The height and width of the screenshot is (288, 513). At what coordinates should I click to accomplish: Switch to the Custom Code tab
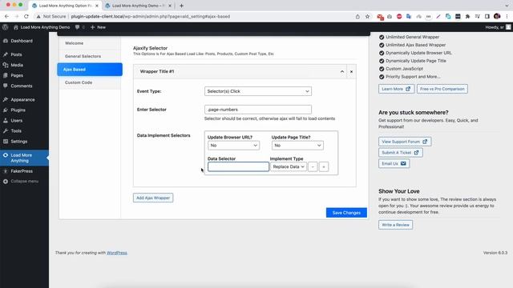point(90,82)
